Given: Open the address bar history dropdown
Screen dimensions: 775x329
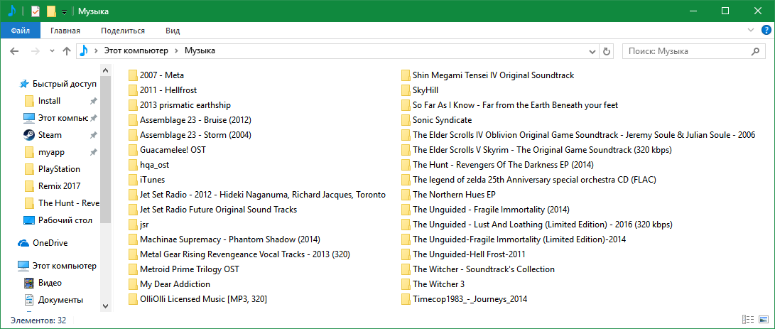Looking at the screenshot, I should [592, 51].
